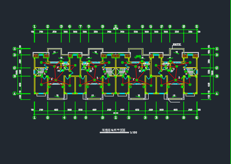Pick bottom-row grid axis bubble 1
231x164 pixels.
coord(34,118)
